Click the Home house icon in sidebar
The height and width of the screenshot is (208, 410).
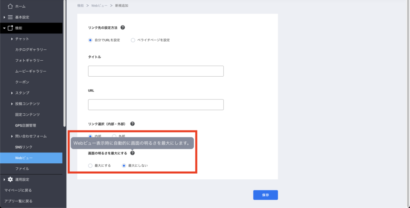10,6
